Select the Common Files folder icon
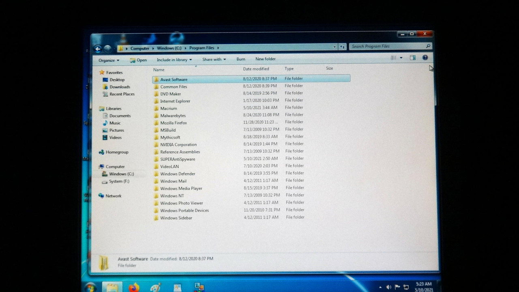Viewport: 519px width, 292px height. pos(156,86)
